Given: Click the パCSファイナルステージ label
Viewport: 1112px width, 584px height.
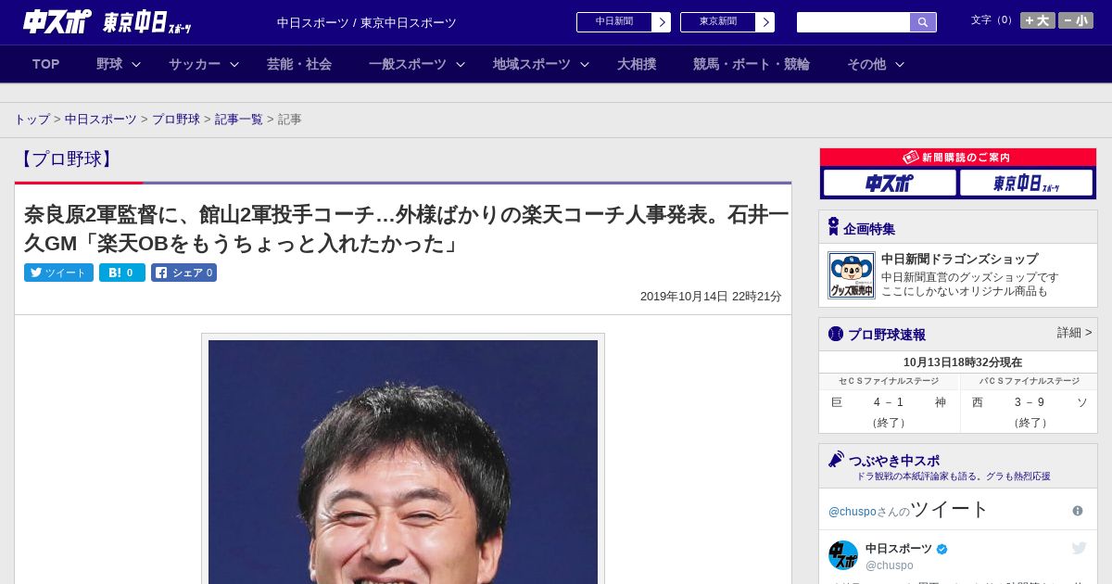Looking at the screenshot, I should (1030, 381).
